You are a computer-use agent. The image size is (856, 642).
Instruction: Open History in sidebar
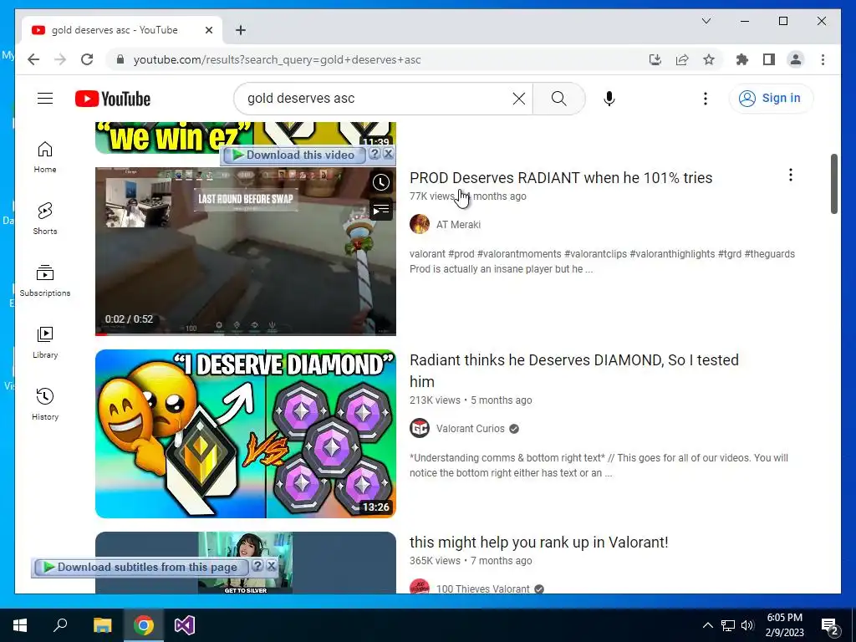[45, 404]
